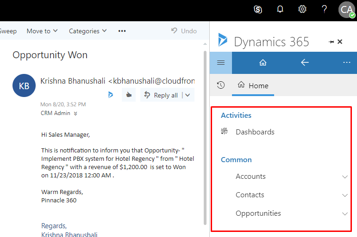Open the help question mark
Screen dimensions: 357x237
coord(324,9)
